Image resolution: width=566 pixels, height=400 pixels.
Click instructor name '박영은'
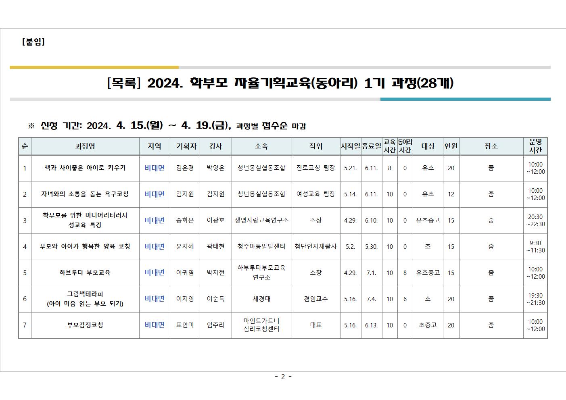[216, 168]
